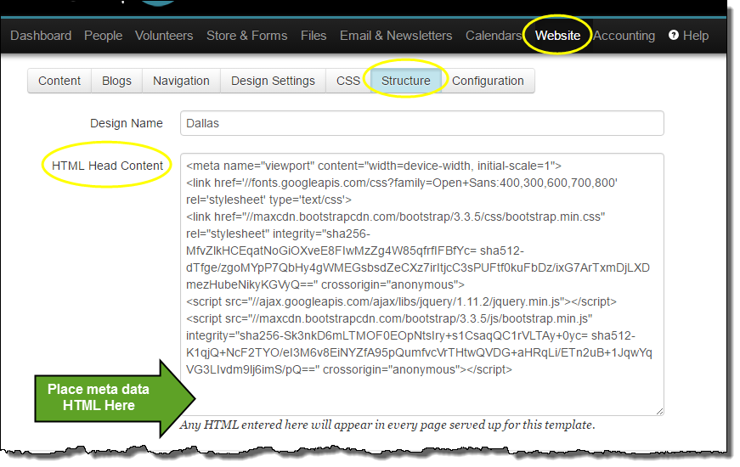
Task: Open the People menu
Action: click(x=104, y=36)
